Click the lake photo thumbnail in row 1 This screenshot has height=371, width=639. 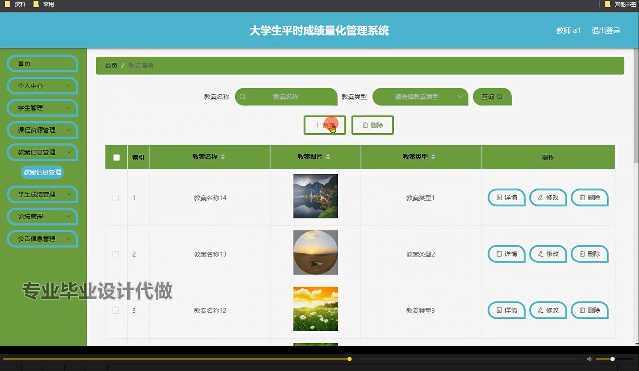(x=315, y=196)
